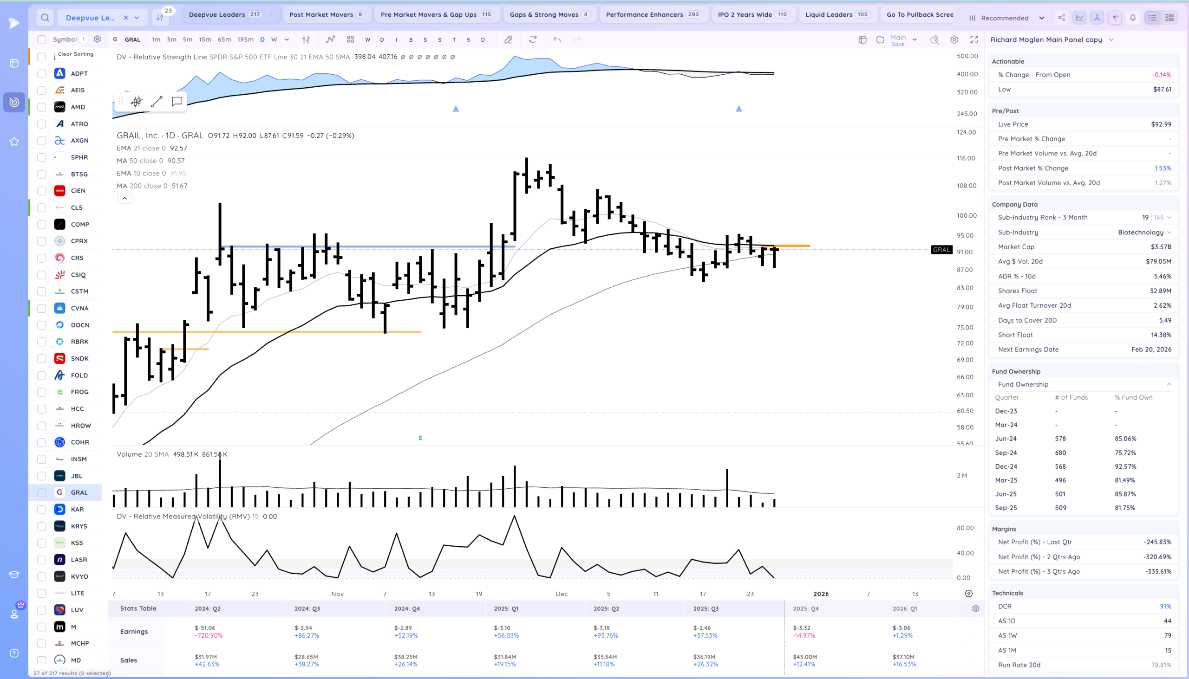Select the trend line drawing tool
This screenshot has height=679, width=1189.
[157, 102]
